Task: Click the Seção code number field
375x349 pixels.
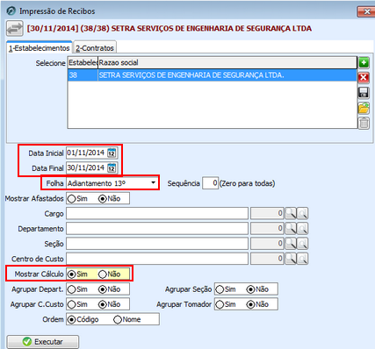Action: pos(267,244)
